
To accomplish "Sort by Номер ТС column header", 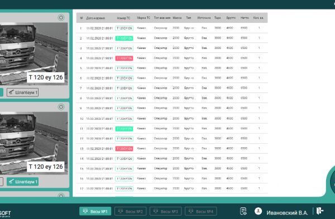I will (123, 18).
